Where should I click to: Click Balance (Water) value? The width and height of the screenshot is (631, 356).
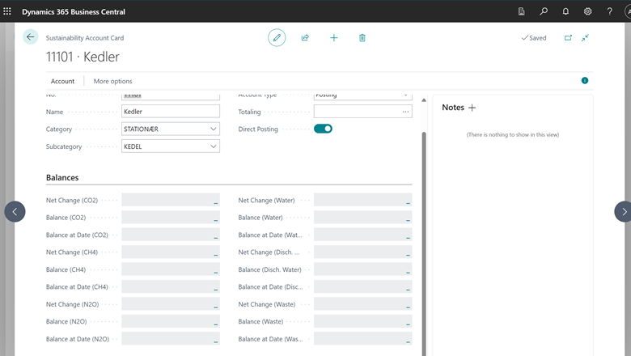coord(363,217)
